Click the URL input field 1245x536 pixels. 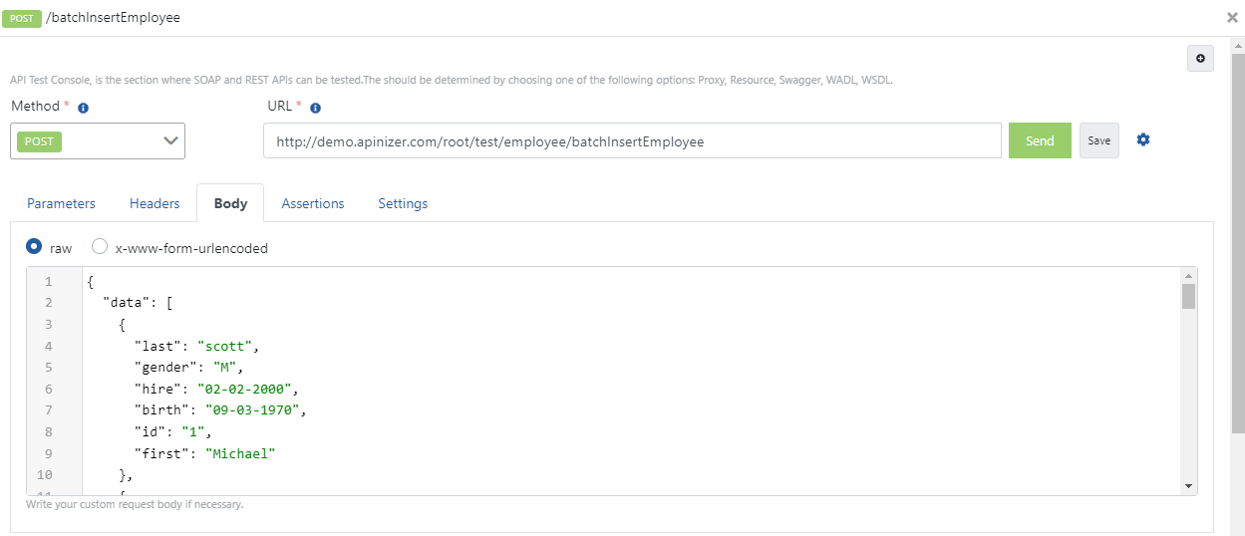[632, 141]
